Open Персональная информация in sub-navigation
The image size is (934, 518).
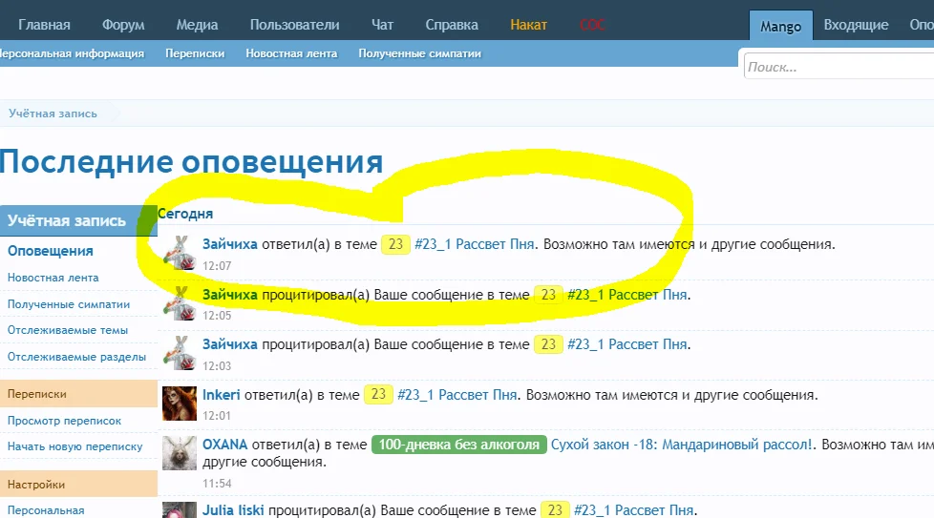(72, 53)
